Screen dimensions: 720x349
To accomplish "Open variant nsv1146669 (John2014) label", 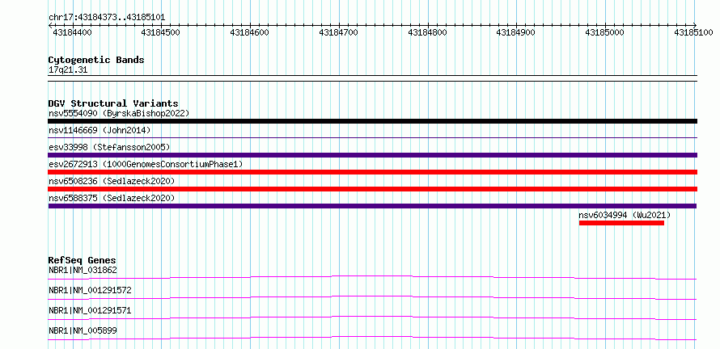I will coord(100,130).
